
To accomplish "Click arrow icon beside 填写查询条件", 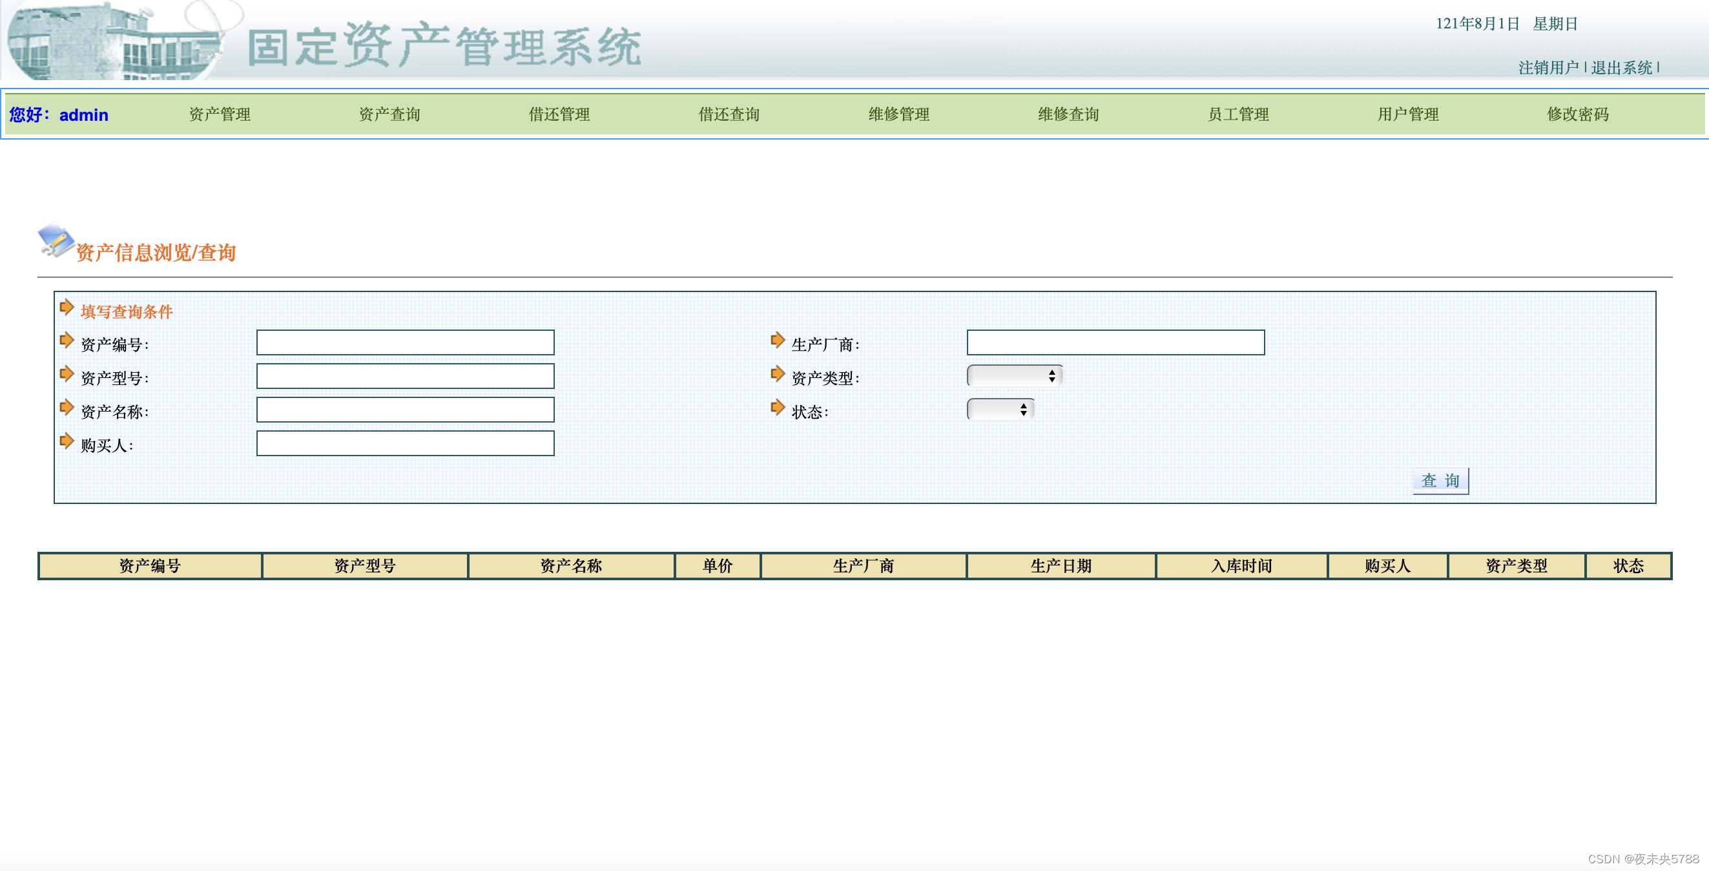I will (x=67, y=308).
